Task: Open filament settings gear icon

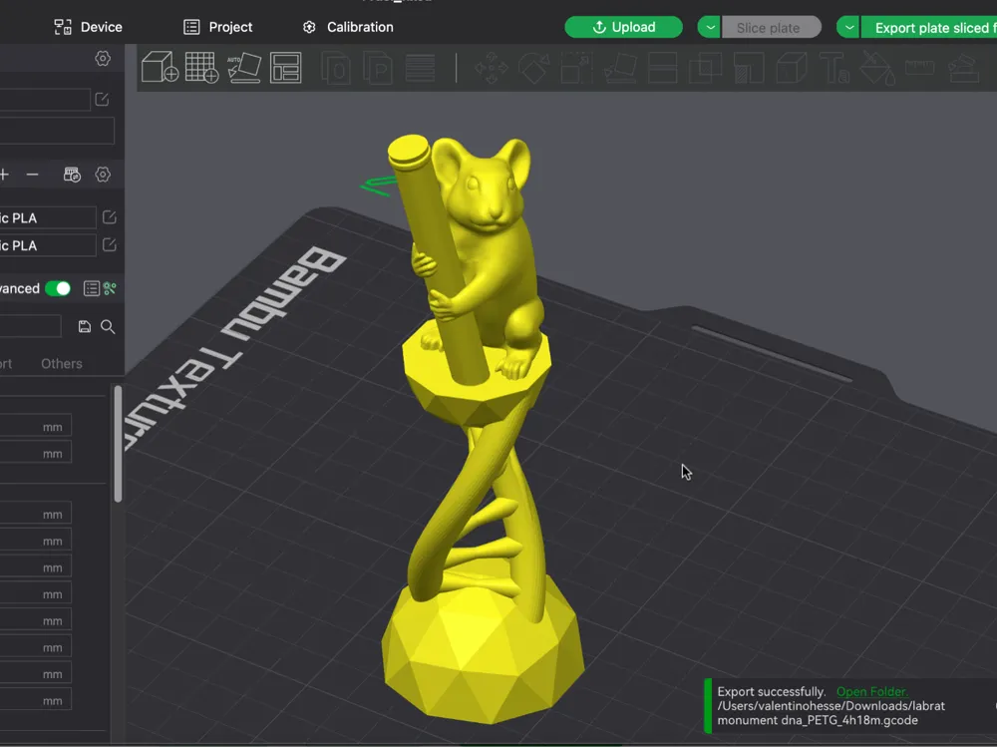Action: [x=103, y=175]
